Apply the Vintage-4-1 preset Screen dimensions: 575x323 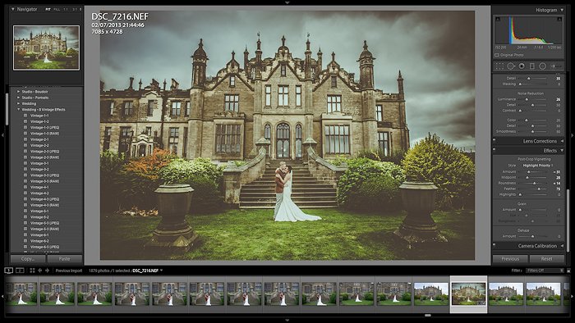tap(39, 187)
